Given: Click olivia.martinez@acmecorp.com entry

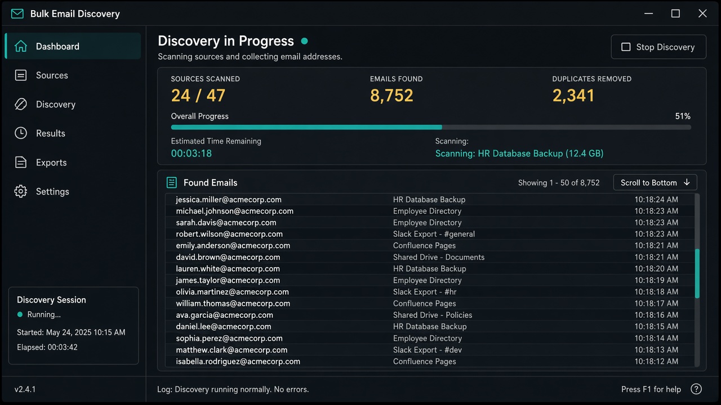Looking at the screenshot, I should click(232, 292).
